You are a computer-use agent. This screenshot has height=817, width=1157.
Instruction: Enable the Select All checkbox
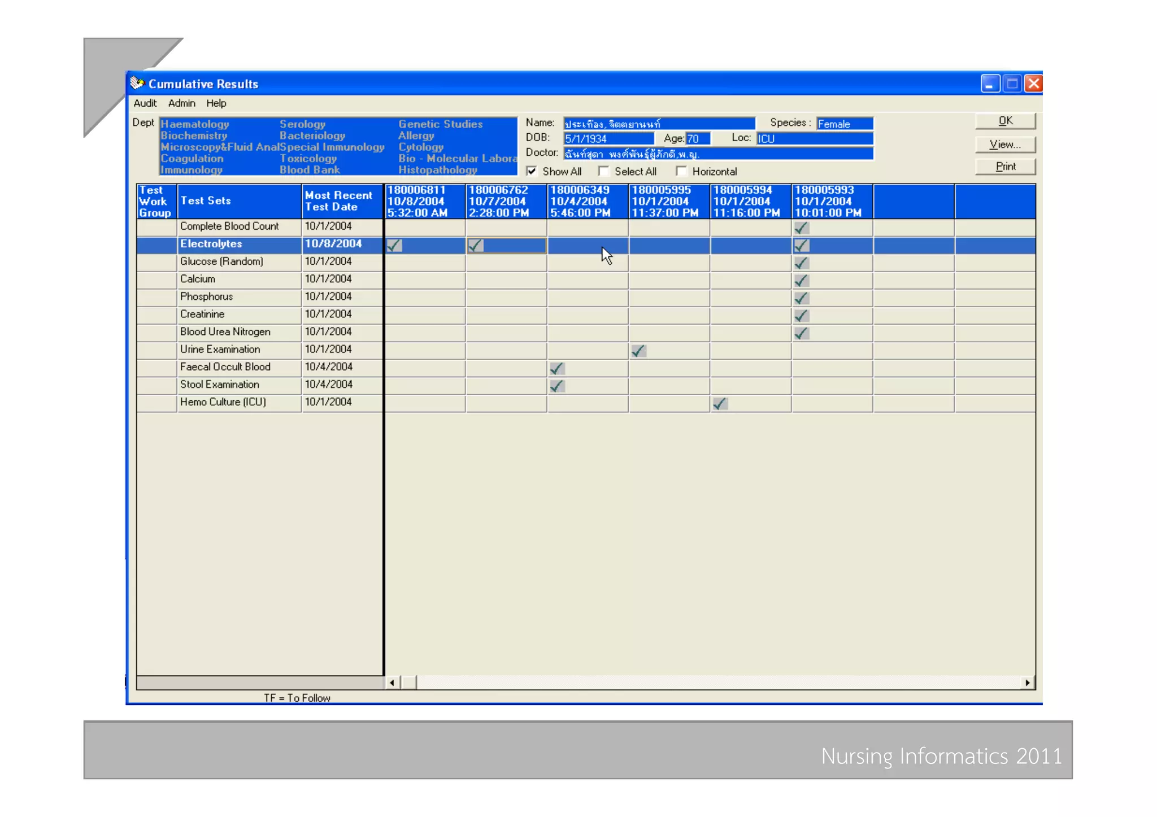point(603,171)
